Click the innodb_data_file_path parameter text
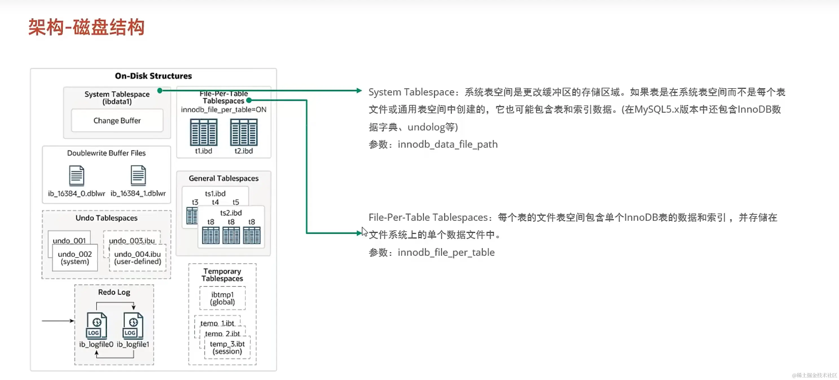The width and height of the screenshot is (839, 380). [x=447, y=144]
